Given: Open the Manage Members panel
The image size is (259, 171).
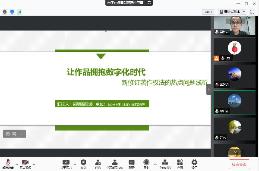Looking at the screenshot, I should 114,164.
